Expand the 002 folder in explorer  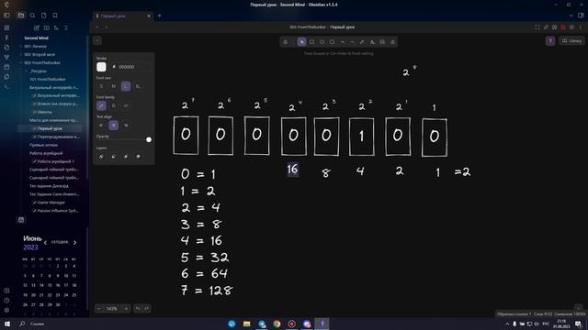[x=40, y=55]
